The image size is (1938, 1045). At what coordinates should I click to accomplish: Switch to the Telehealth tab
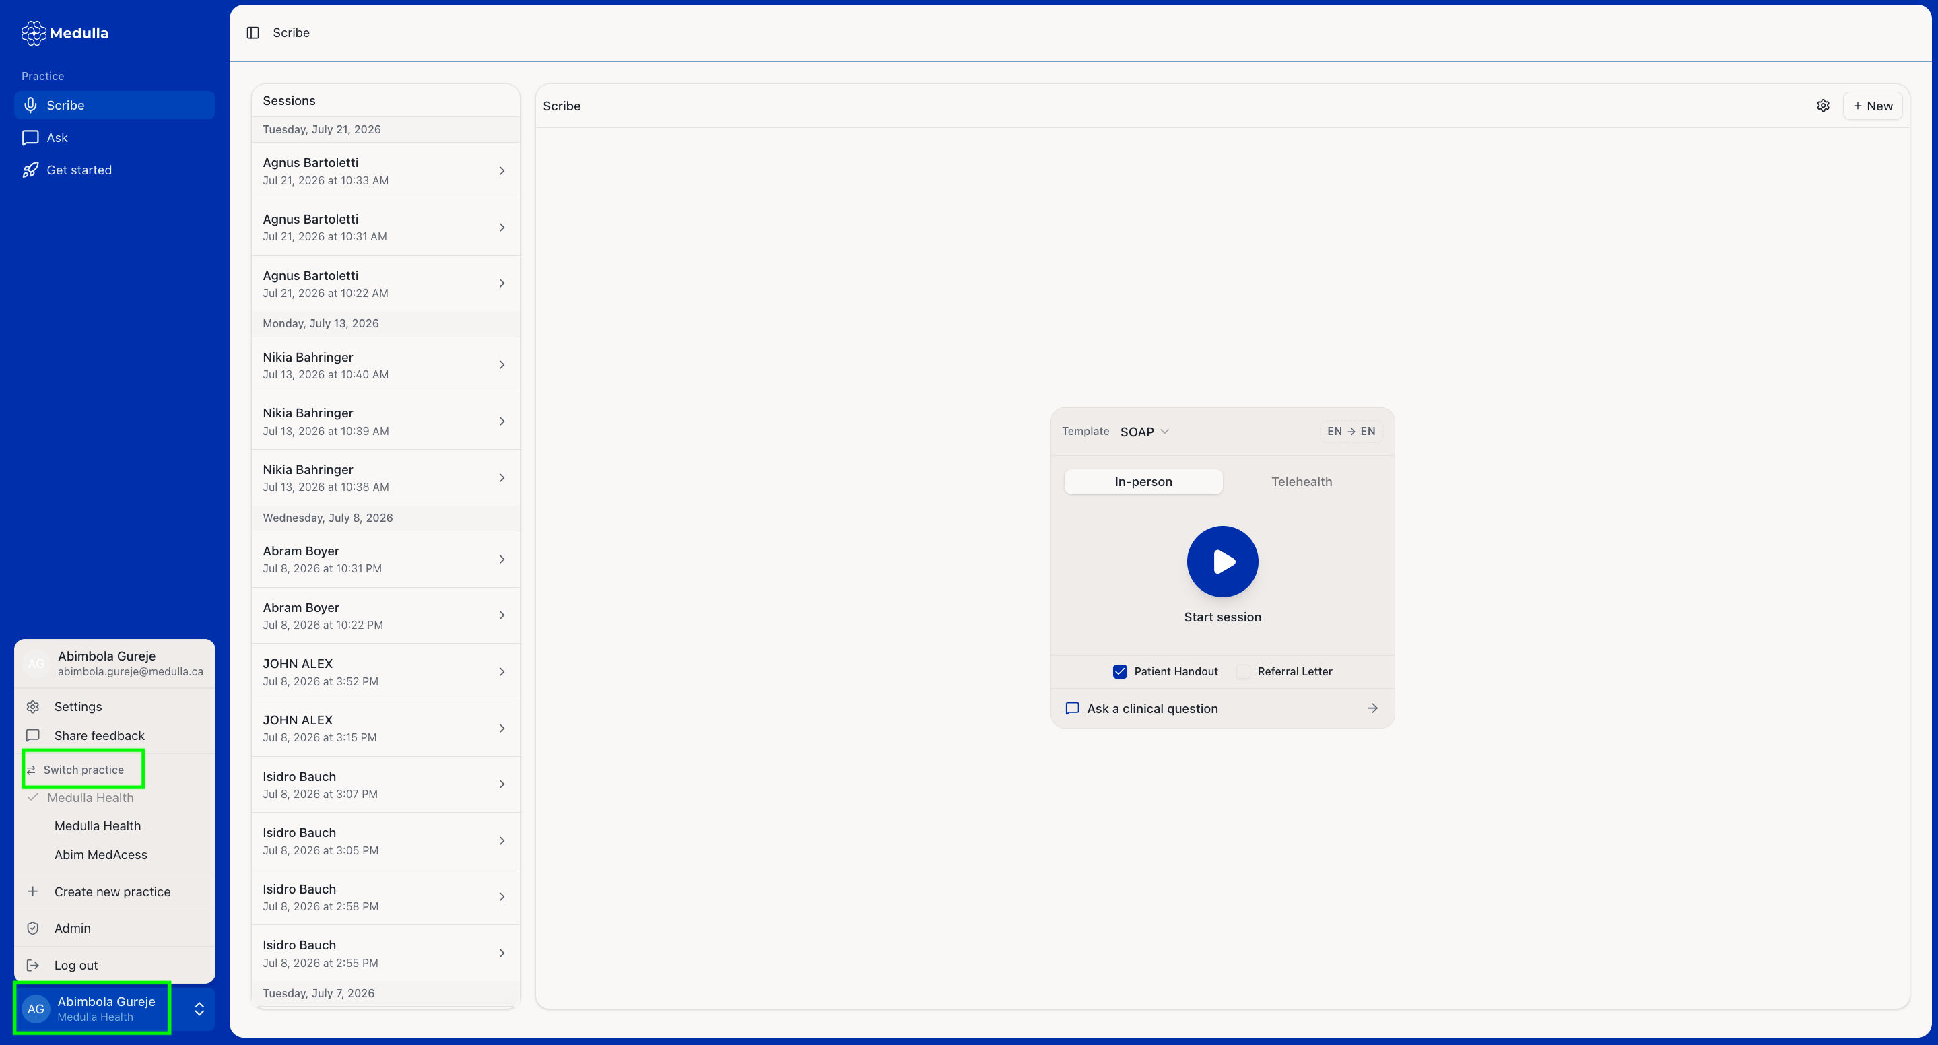click(1302, 481)
